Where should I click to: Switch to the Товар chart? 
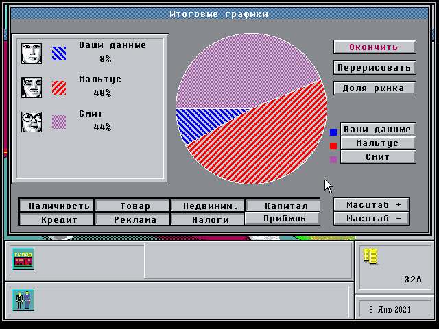[132, 206]
